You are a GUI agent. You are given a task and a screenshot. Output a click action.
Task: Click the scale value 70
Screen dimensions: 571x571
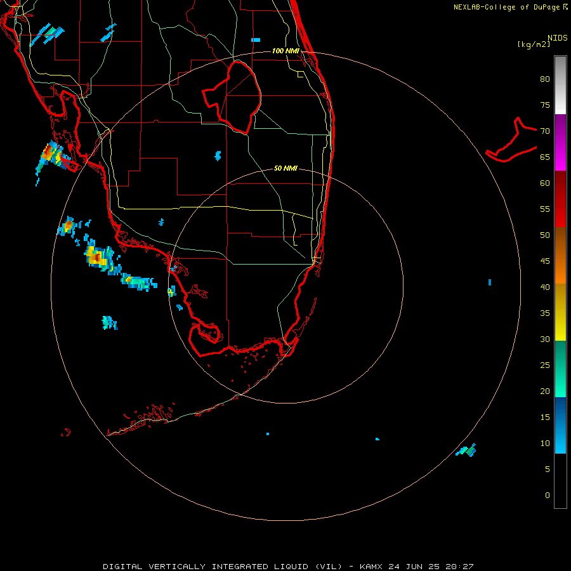pos(545,131)
